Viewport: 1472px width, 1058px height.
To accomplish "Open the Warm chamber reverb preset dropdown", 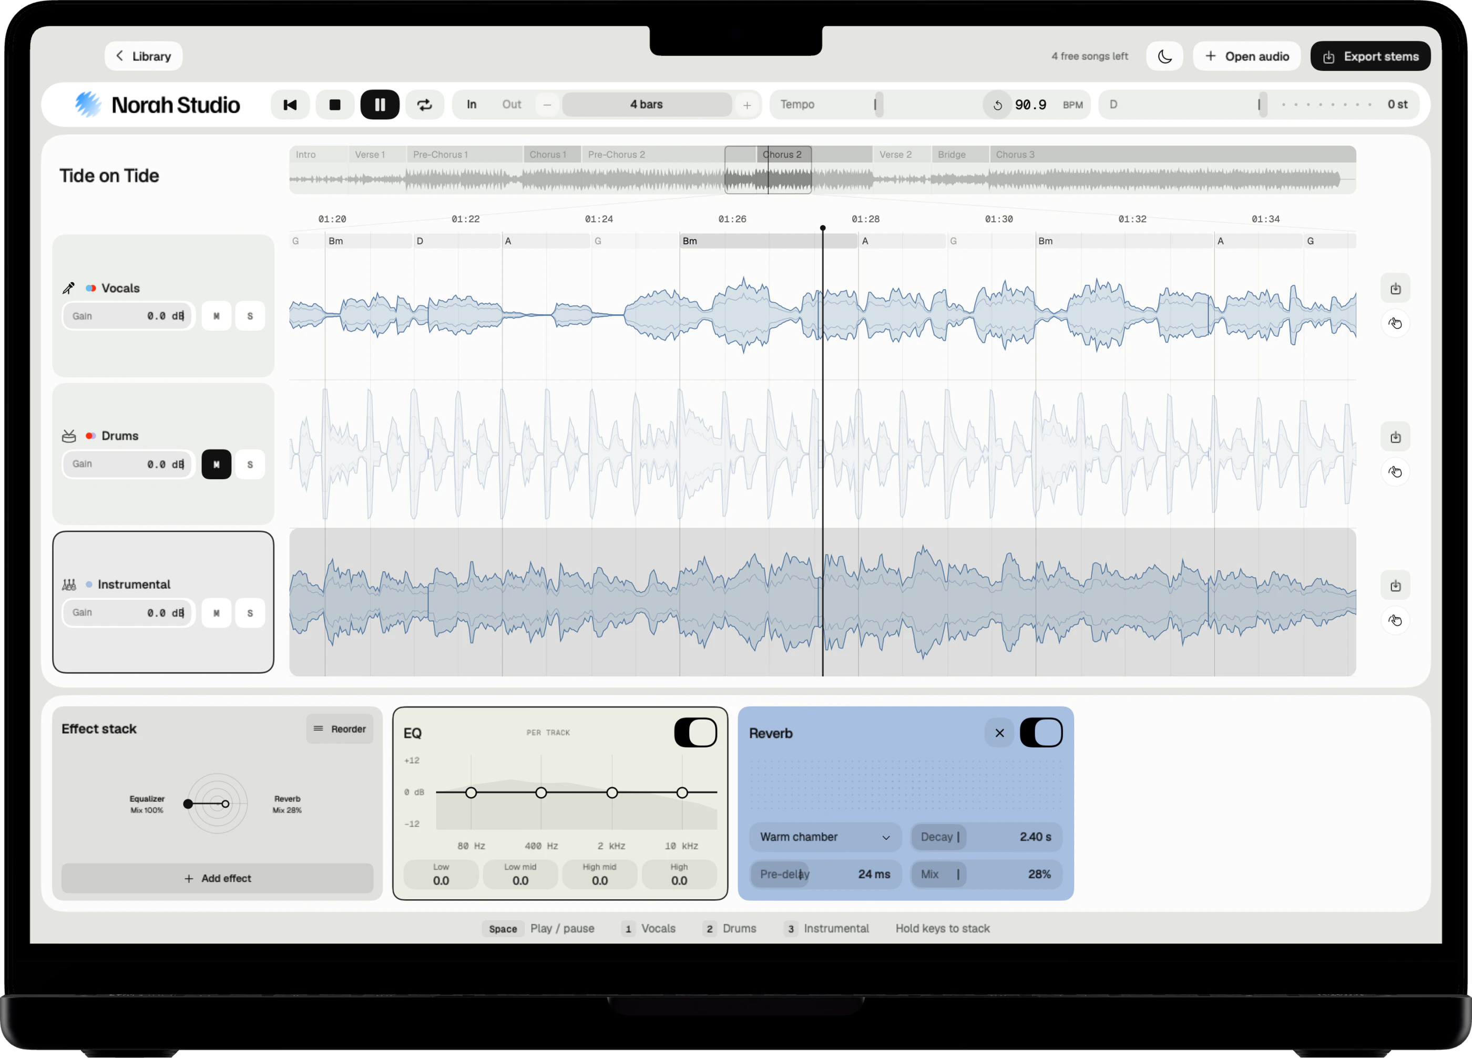I will click(825, 837).
